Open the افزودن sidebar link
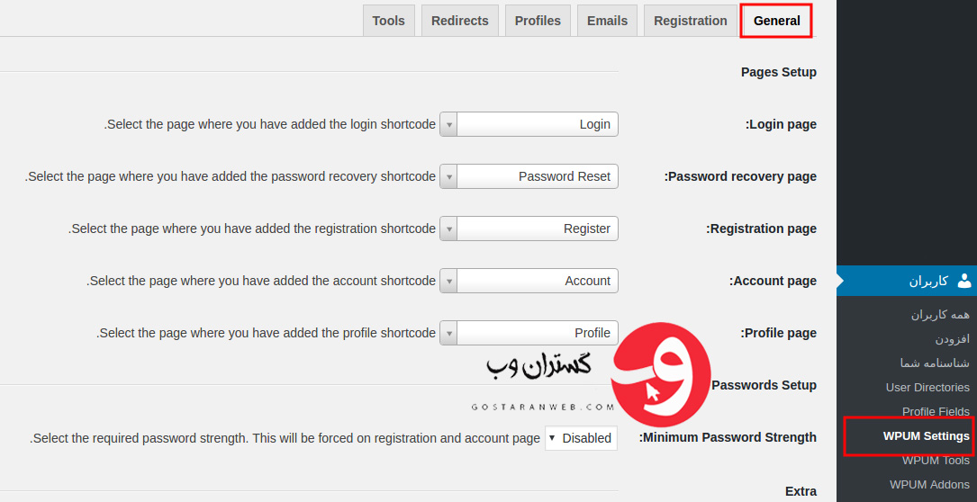 [x=952, y=339]
